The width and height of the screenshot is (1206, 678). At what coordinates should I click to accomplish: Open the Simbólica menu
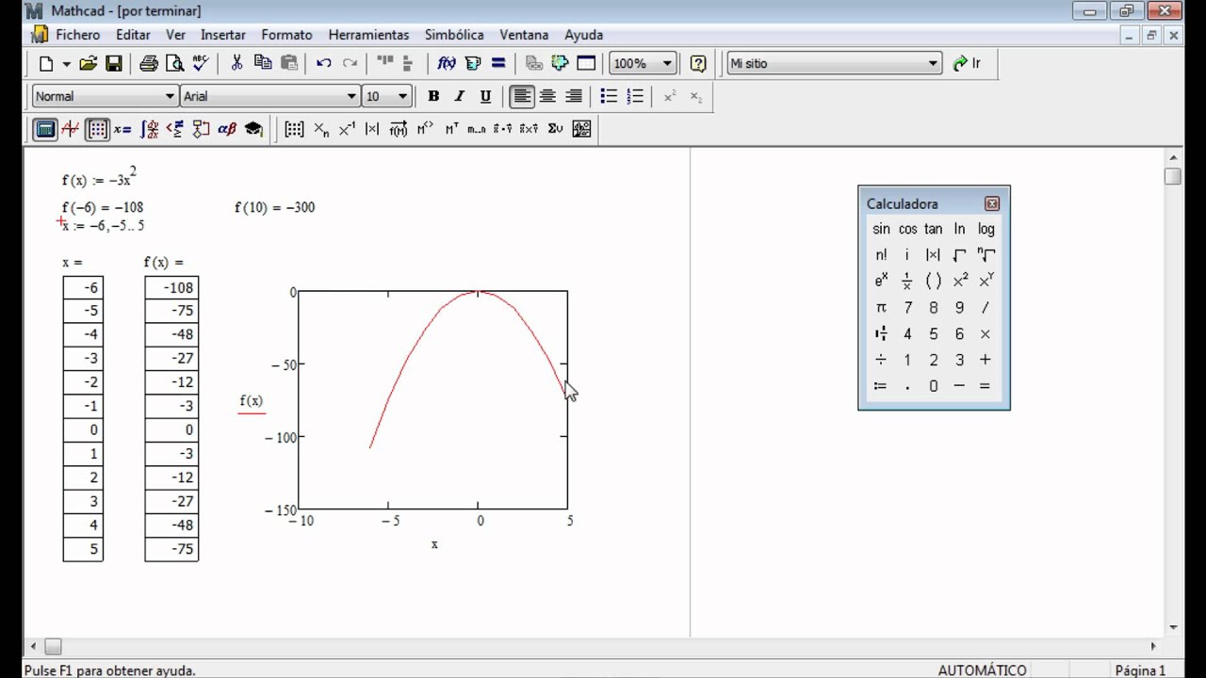[x=454, y=35]
